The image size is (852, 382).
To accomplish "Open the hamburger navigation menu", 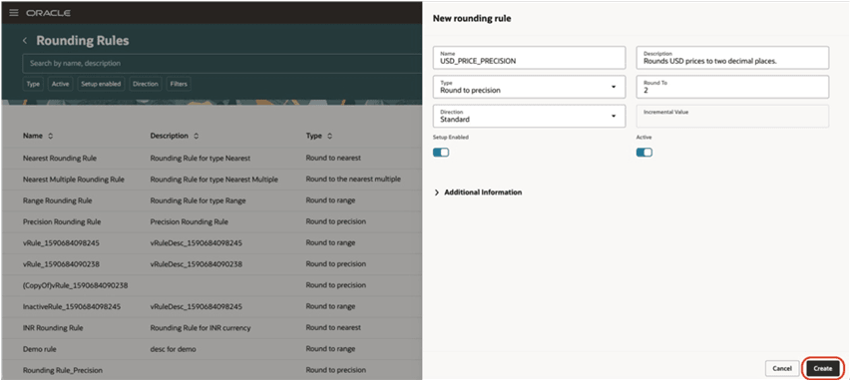I will (x=14, y=13).
